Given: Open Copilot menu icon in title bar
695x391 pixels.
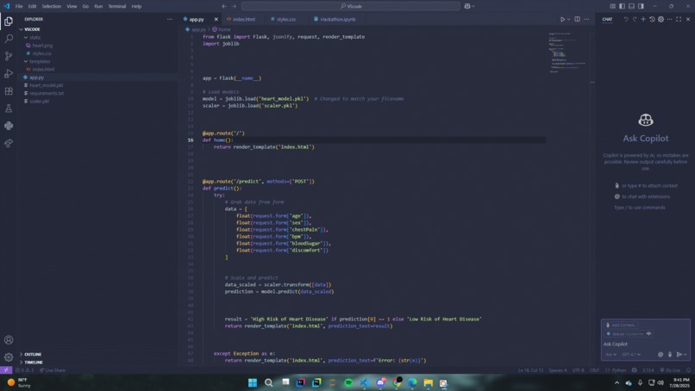Looking at the screenshot, I should point(467,6).
